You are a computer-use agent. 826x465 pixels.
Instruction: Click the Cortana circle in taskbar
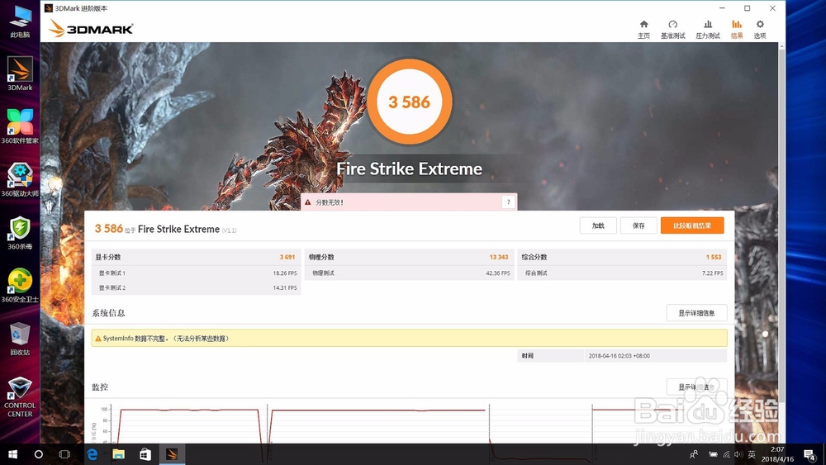39,454
